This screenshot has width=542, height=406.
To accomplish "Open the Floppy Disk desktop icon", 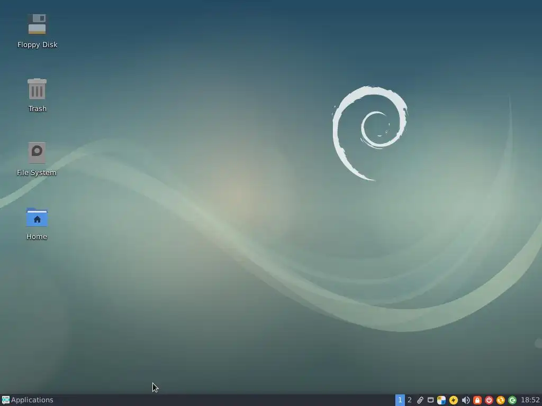I will [37, 24].
